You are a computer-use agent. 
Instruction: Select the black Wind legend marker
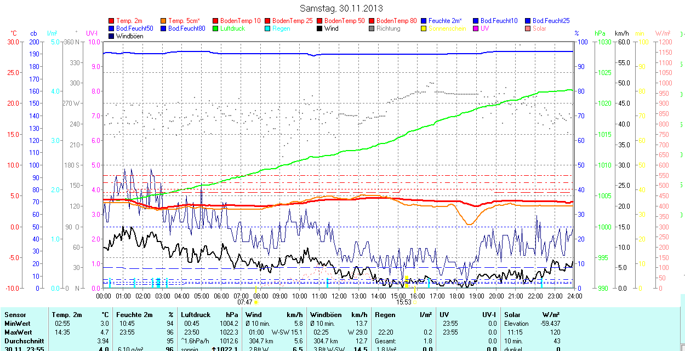click(320, 28)
